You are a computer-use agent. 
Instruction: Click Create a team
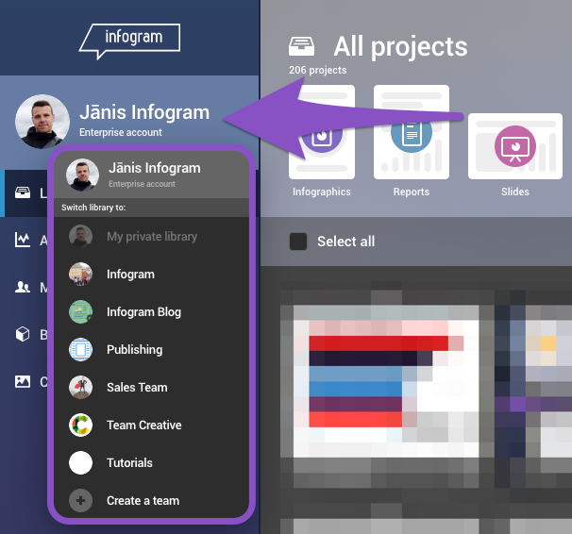151,500
